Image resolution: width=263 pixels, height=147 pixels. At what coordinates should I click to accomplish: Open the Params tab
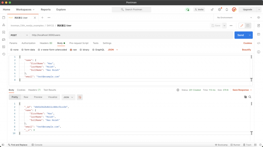13,43
